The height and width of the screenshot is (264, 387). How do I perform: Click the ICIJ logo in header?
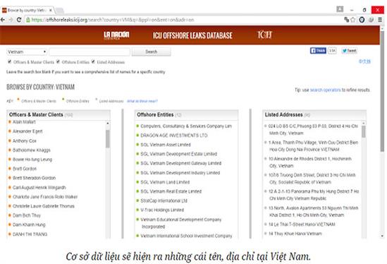click(x=264, y=35)
